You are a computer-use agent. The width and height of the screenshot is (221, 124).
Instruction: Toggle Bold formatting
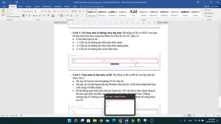click(23, 15)
